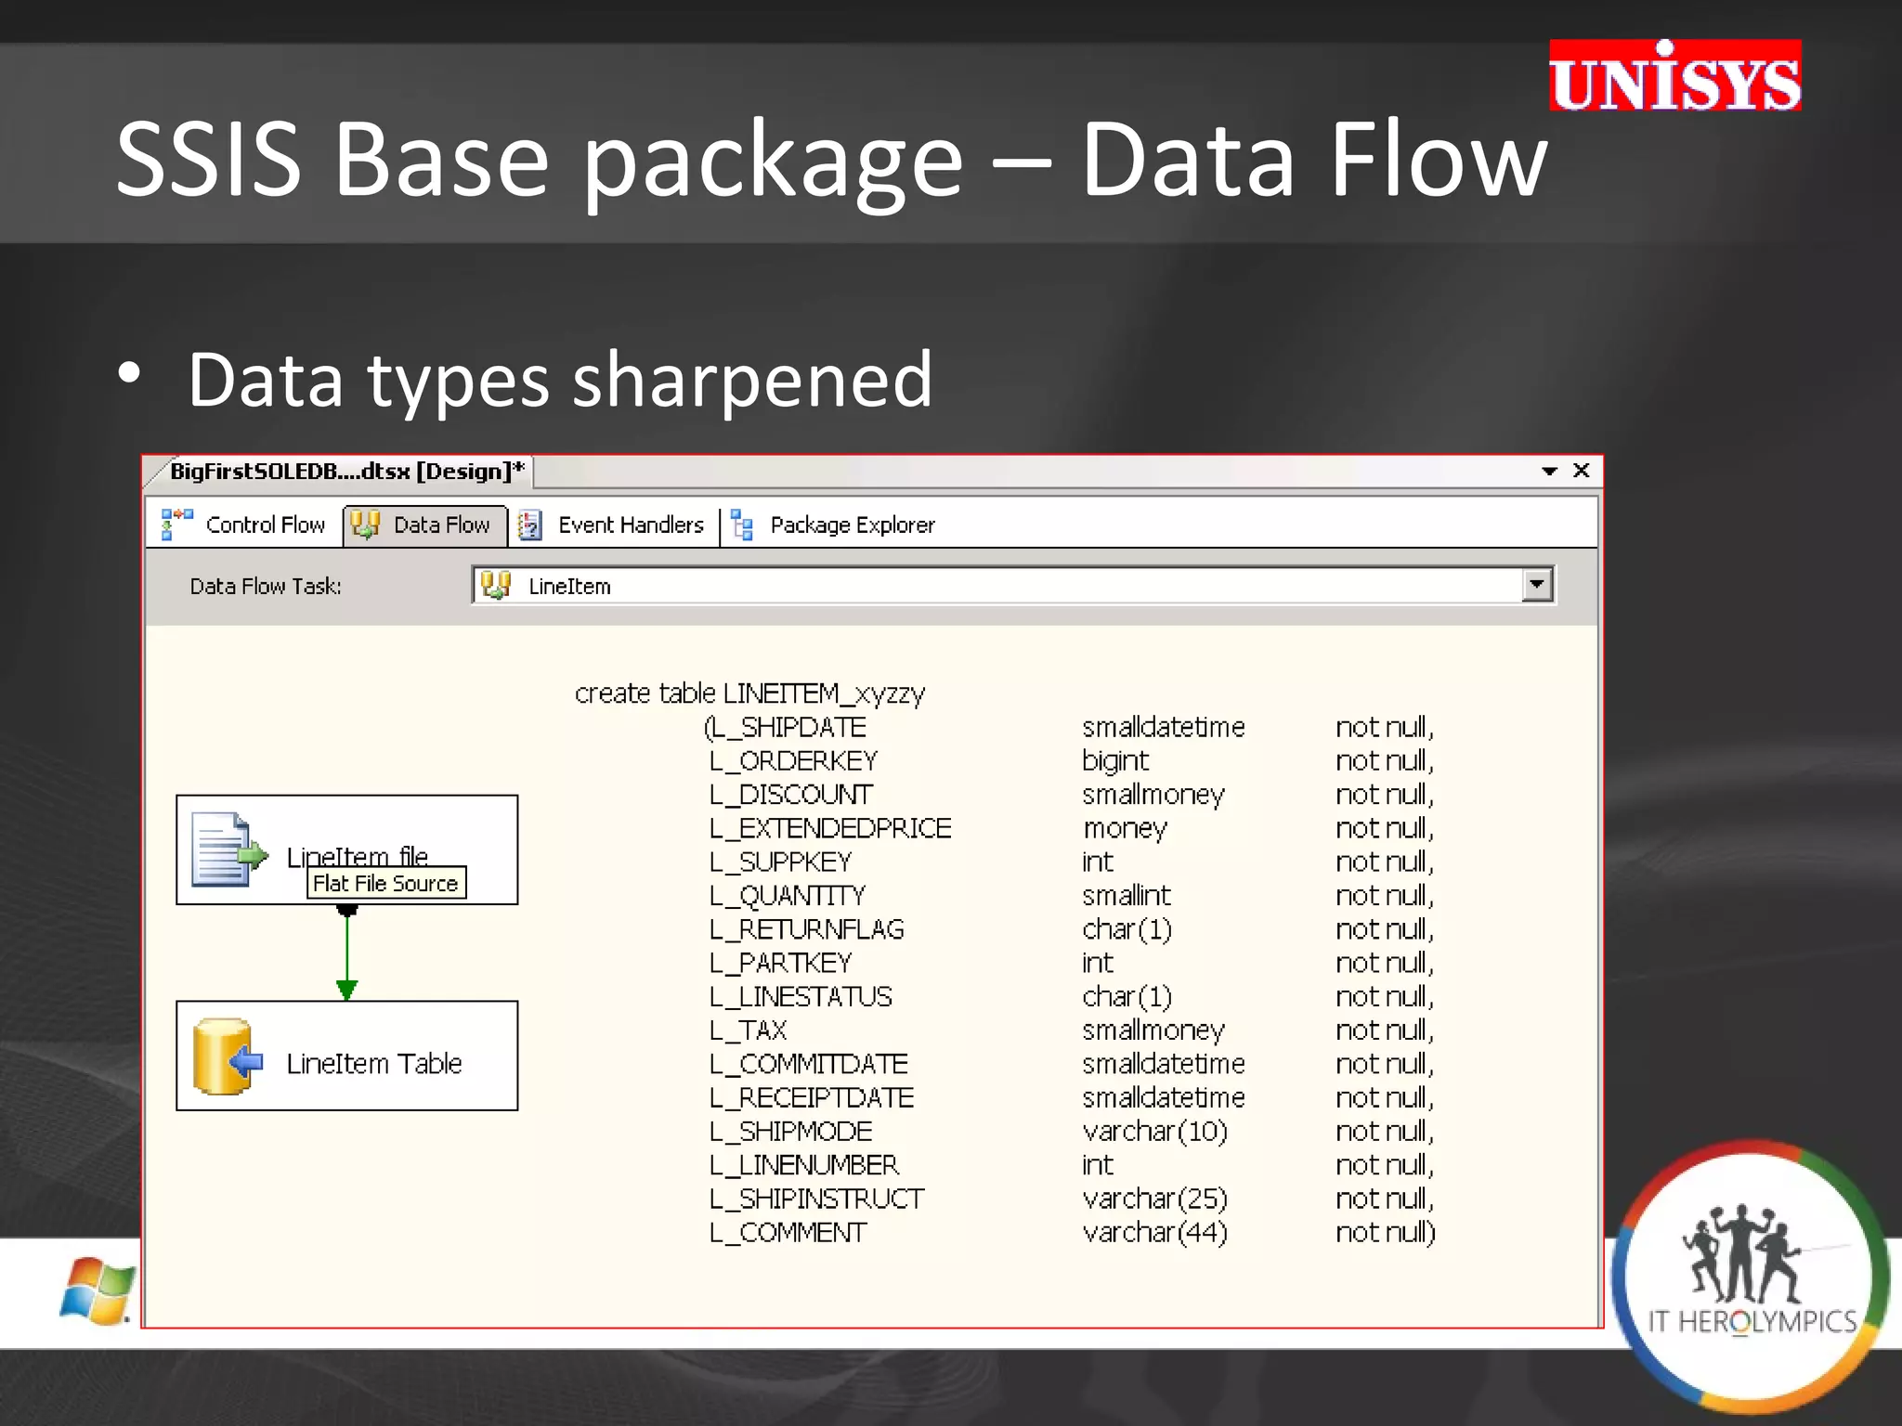This screenshot has height=1426, width=1902.
Task: Switch to the Control Flow tab
Action: (x=244, y=525)
